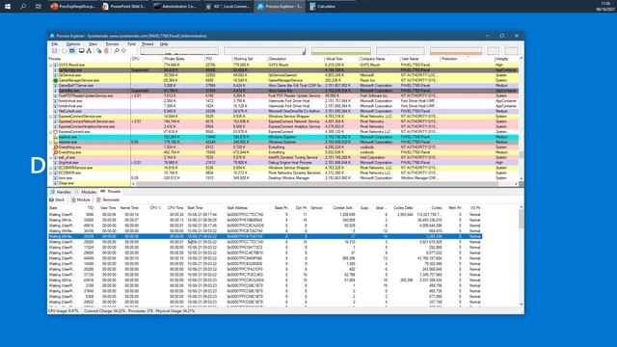This screenshot has width=617, height=347.
Task: Click the ExpressConnect.exe process icon
Action: point(56,132)
